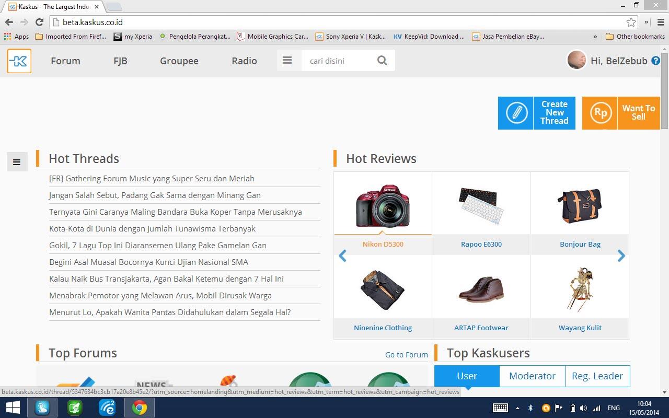Go back with browser back arrow
The height and width of the screenshot is (418, 669).
[9, 22]
